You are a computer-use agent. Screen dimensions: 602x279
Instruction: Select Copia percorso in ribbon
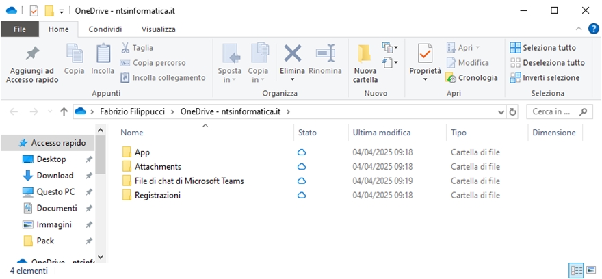[153, 62]
